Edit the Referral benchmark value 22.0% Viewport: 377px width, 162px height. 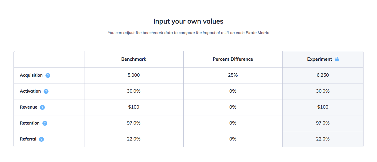tap(134, 139)
